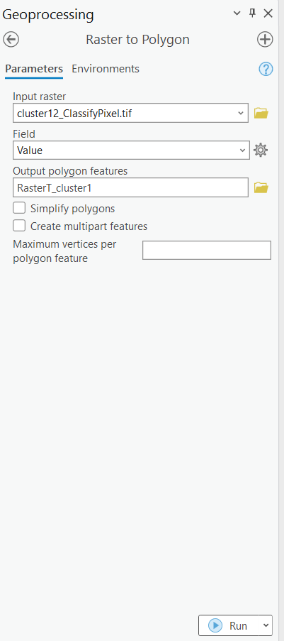The width and height of the screenshot is (284, 641).
Task: Open the help question mark icon
Action: tap(266, 69)
